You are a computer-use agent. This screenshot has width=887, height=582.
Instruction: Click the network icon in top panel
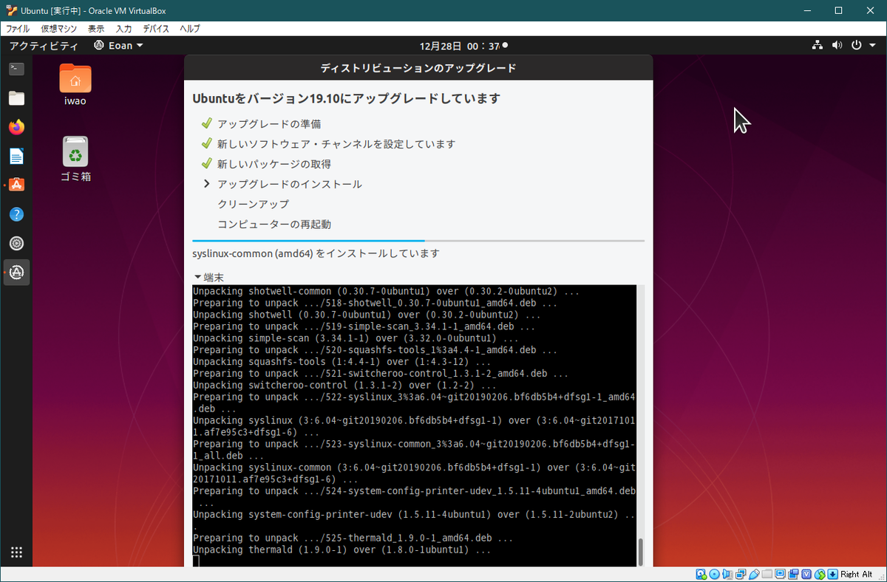818,46
